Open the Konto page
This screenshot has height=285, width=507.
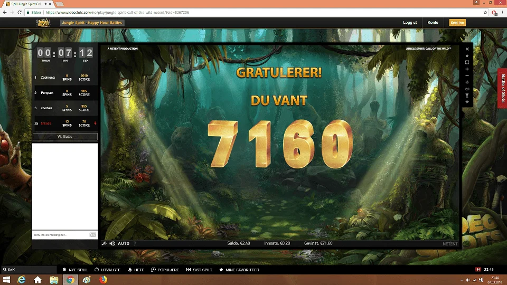point(433,22)
